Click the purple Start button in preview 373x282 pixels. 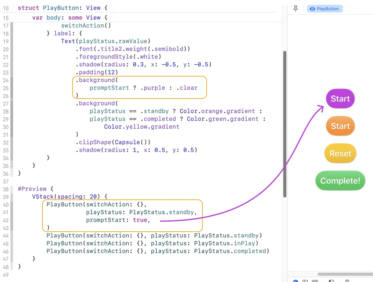(340, 99)
